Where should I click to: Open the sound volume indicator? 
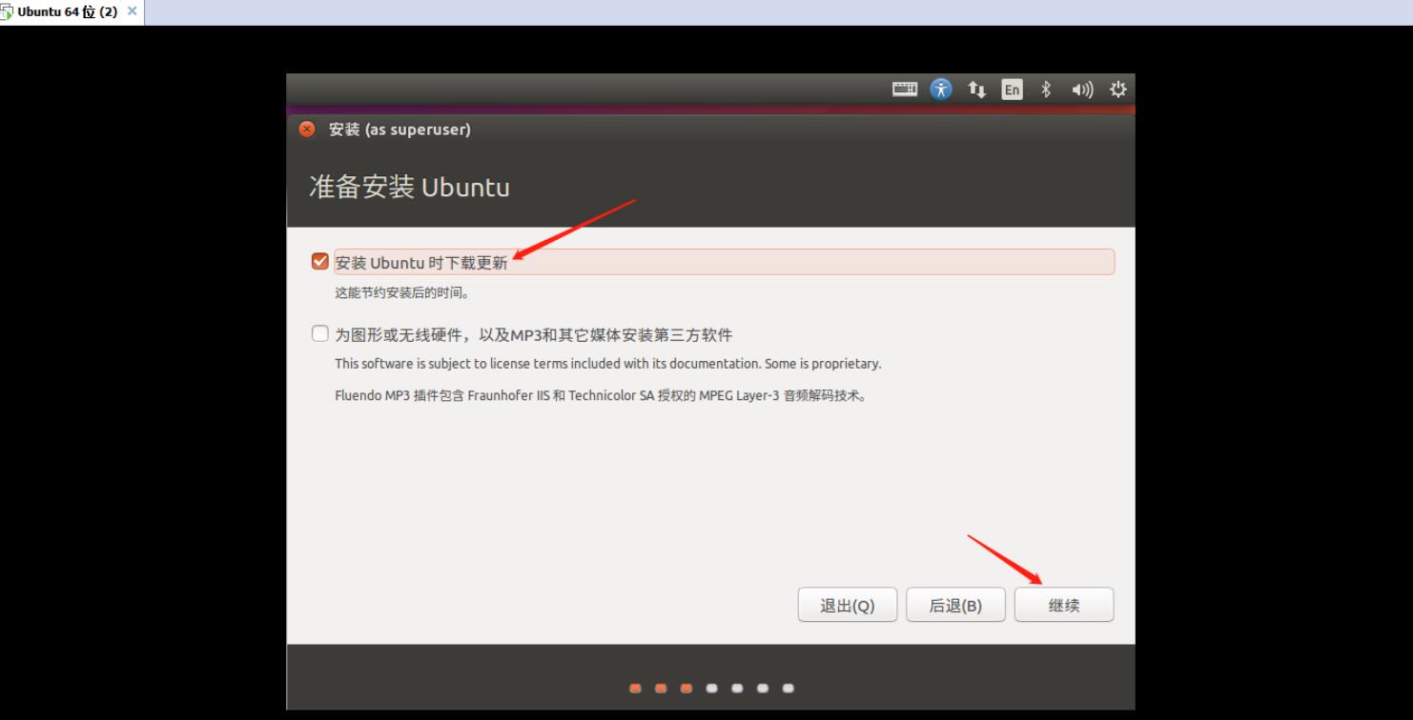coord(1080,90)
